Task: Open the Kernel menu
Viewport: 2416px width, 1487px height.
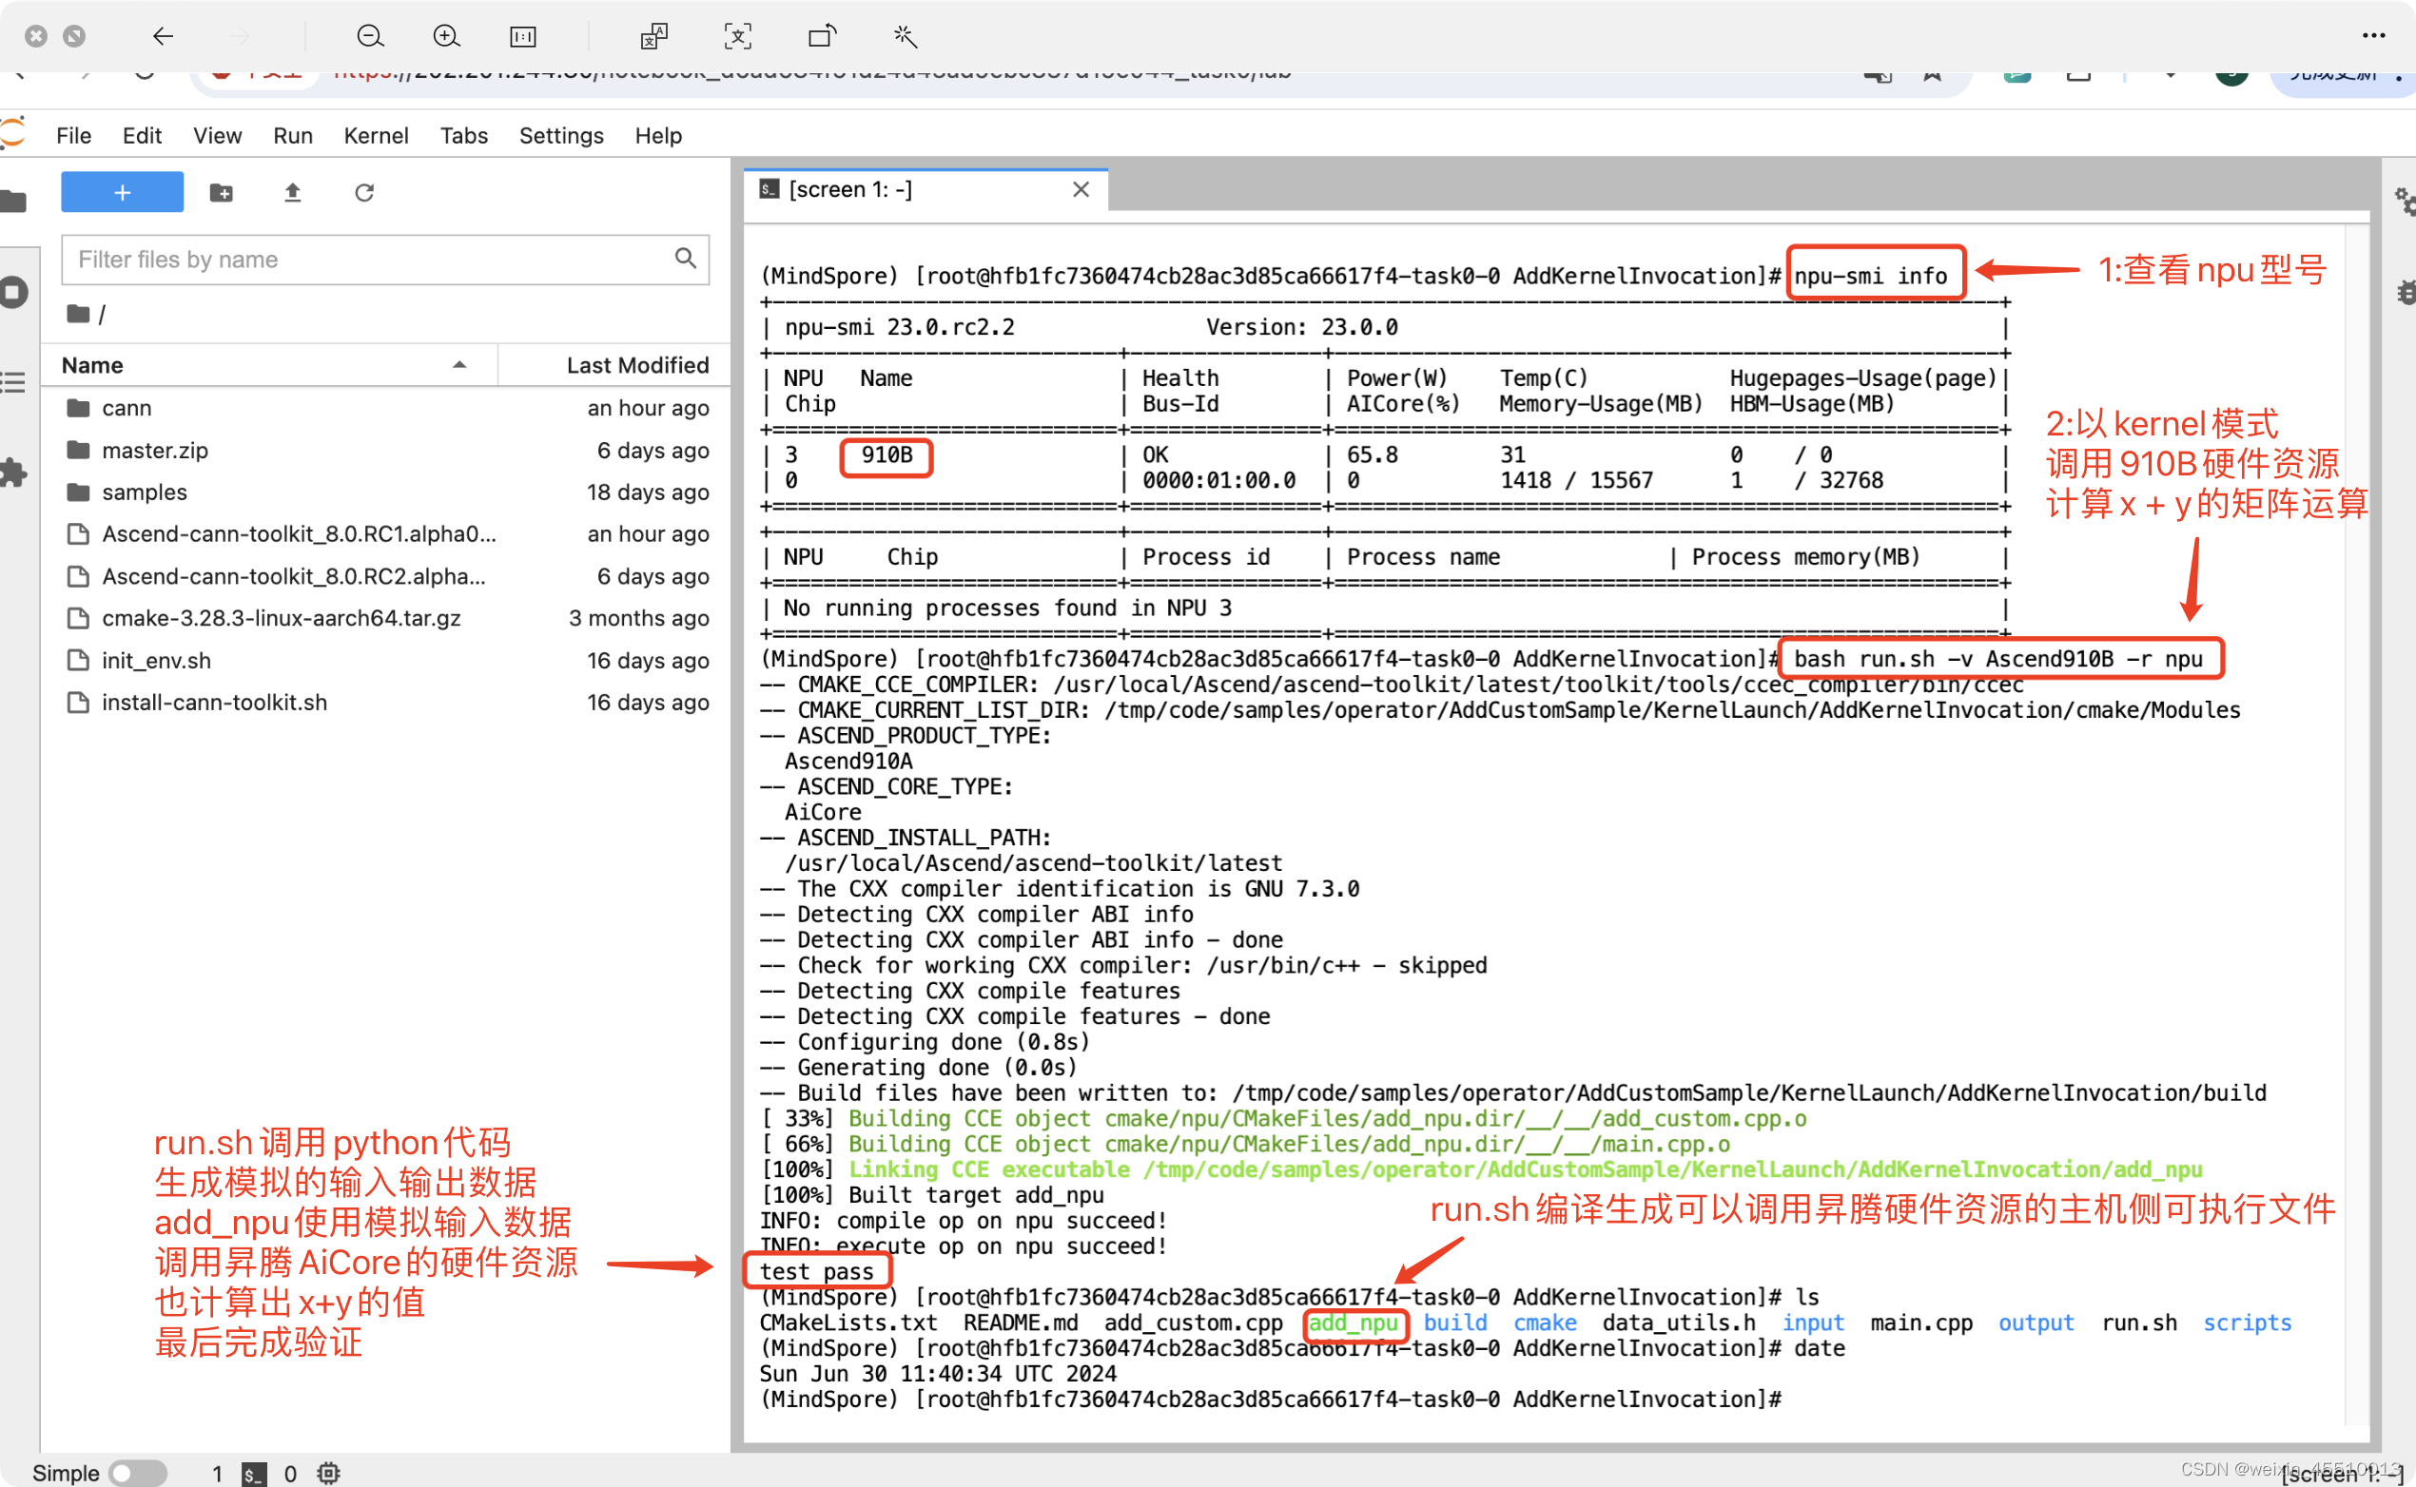Action: [x=375, y=136]
